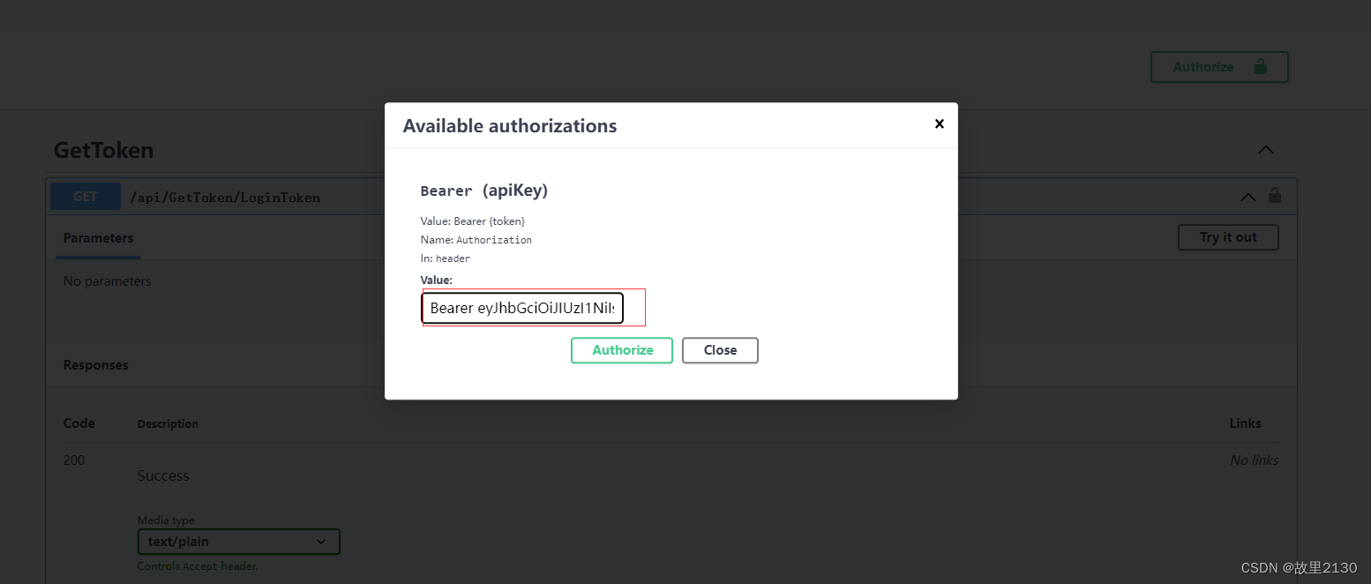Viewport: 1371px width, 584px height.
Task: Click the Links column header
Action: pos(1245,423)
